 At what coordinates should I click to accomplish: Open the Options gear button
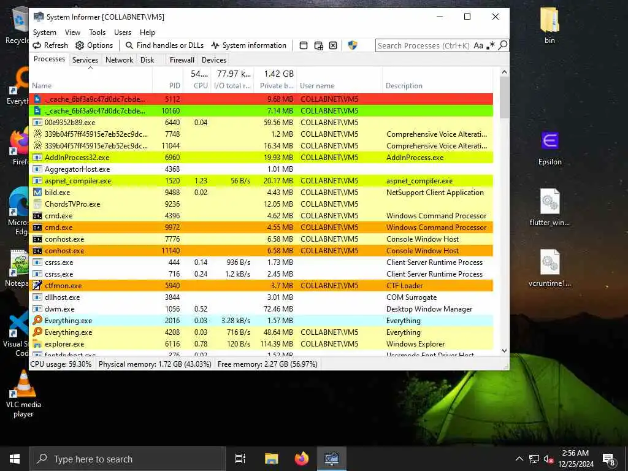(94, 45)
